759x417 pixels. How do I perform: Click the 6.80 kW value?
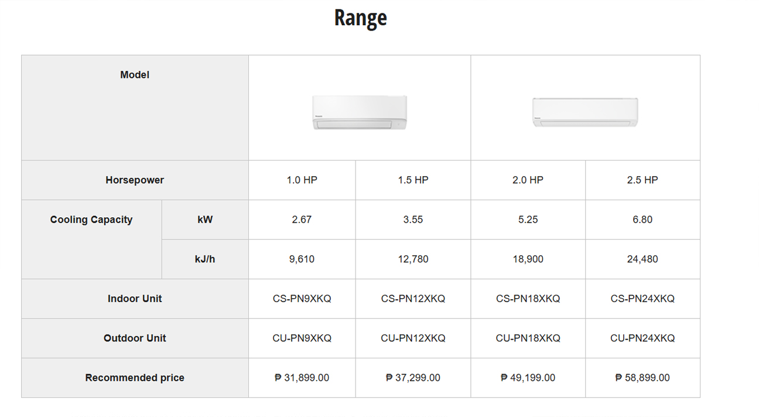tap(642, 220)
